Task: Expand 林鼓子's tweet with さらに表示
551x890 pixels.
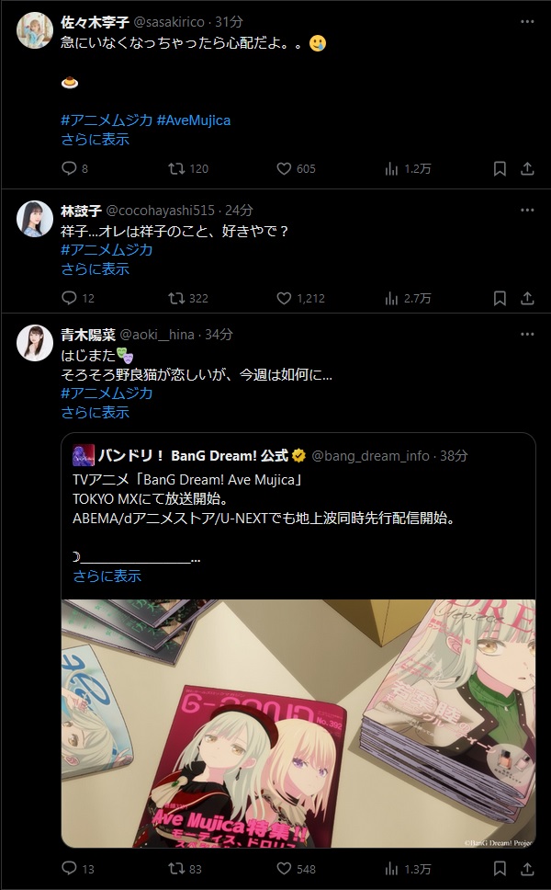Action: 96,269
